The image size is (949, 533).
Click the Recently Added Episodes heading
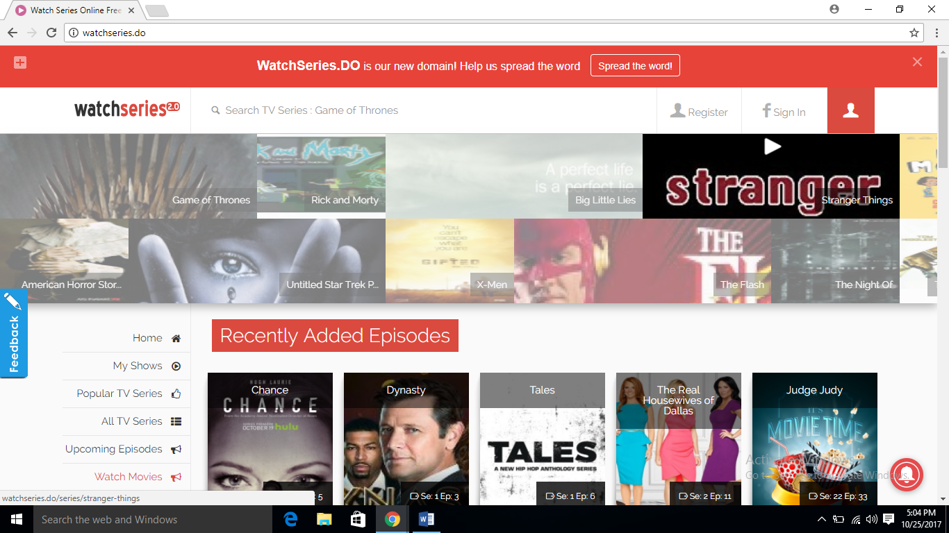(x=335, y=336)
